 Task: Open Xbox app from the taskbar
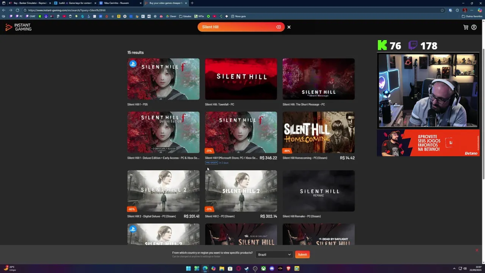point(263,268)
